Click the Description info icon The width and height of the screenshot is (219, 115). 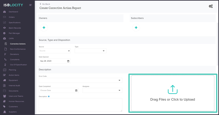(x=49, y=97)
